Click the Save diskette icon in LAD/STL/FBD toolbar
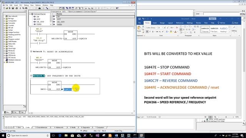Image resolution: width=246 pixels, height=138 pixels. click(x=13, y=8)
